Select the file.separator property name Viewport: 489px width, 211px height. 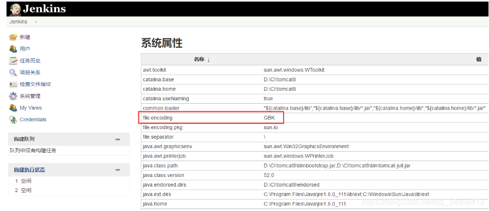[x=158, y=137]
